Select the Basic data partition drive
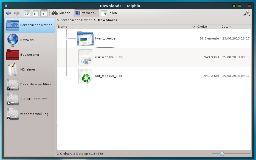This screenshot has height=160, width=256. (x=35, y=84)
